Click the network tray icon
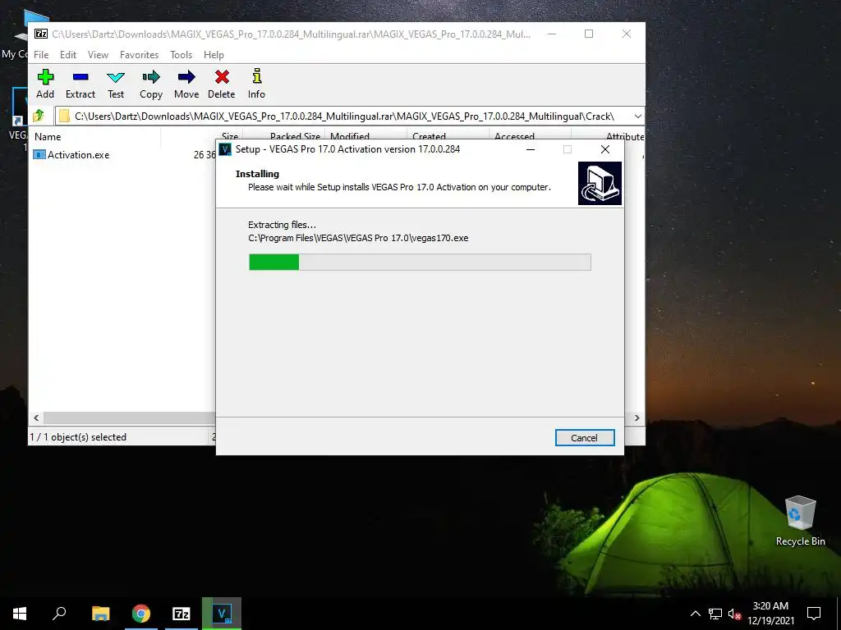The height and width of the screenshot is (630, 841). [715, 614]
